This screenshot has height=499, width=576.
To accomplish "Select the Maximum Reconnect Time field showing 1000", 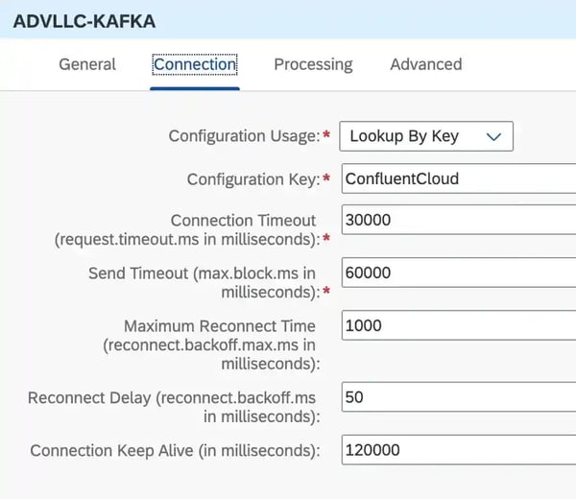I will tap(458, 325).
